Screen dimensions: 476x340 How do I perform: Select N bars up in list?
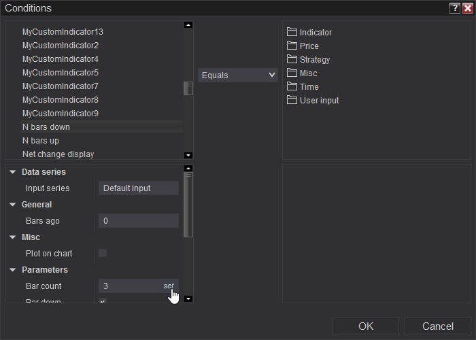(41, 141)
